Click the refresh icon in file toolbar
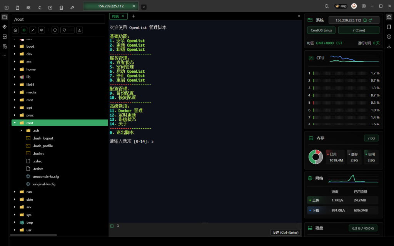 (55, 30)
